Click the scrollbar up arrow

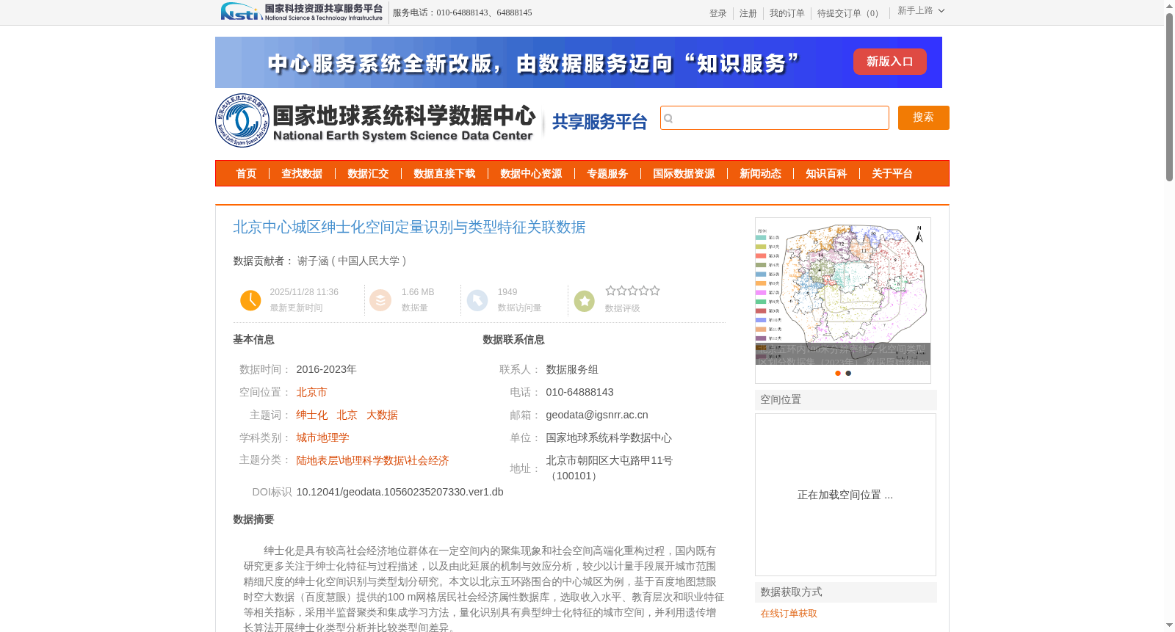pyautogui.click(x=1170, y=5)
